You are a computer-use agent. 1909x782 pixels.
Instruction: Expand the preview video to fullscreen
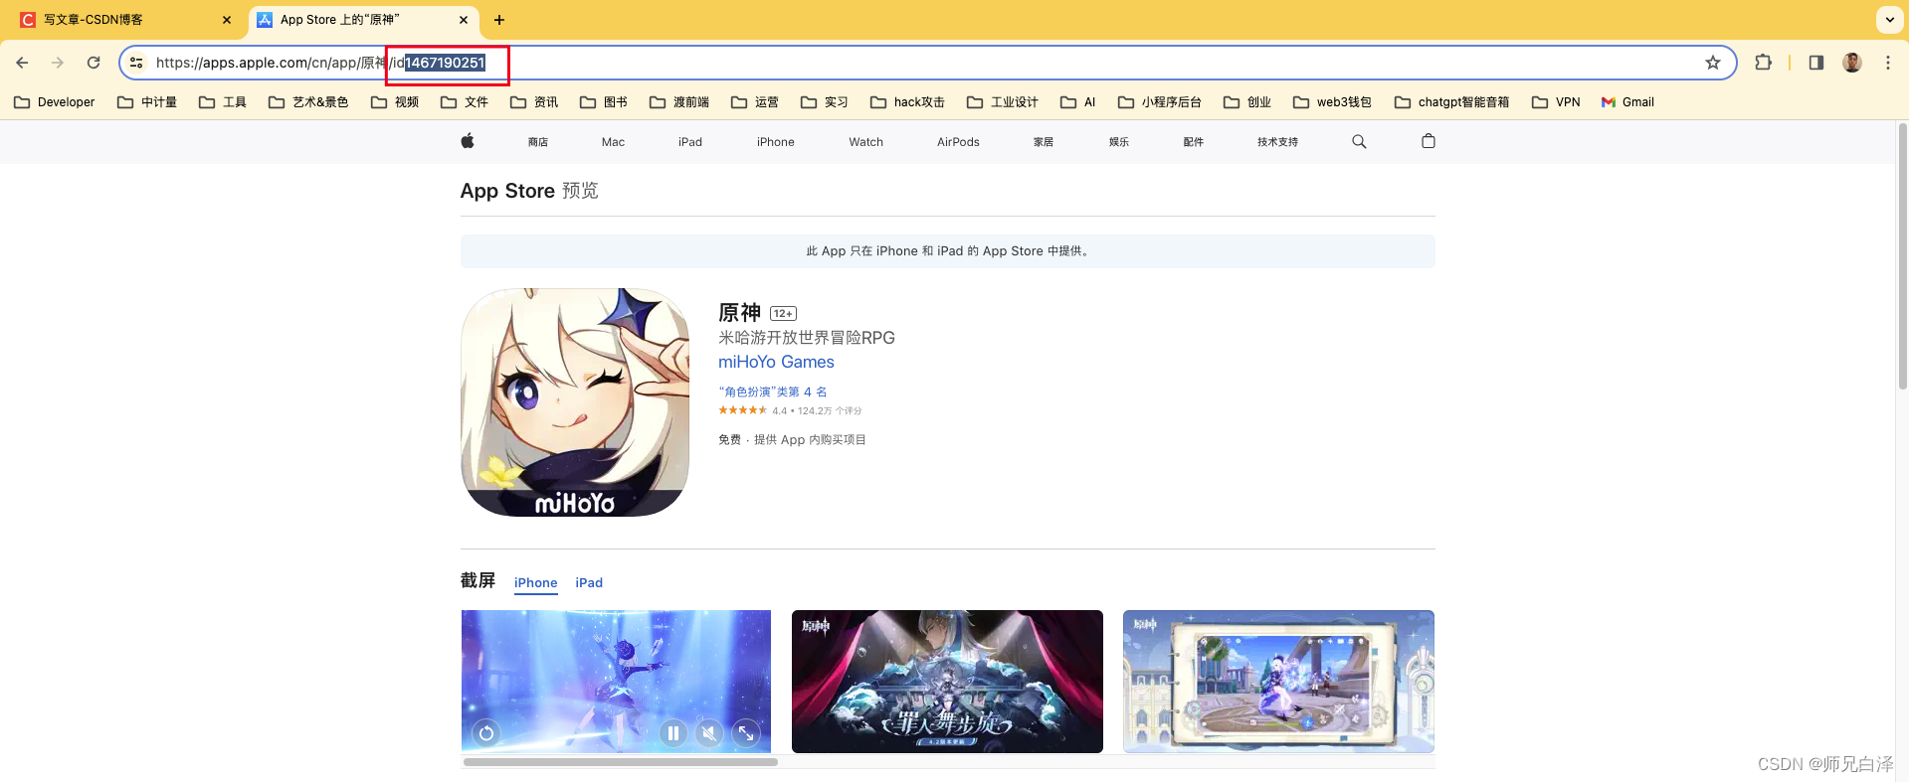coord(746,733)
